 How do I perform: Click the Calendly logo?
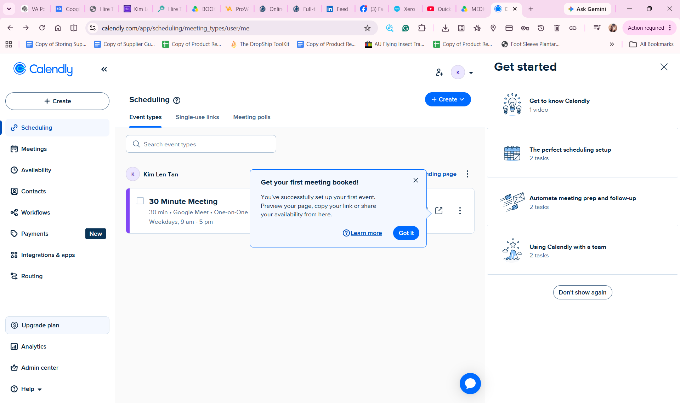coord(43,69)
